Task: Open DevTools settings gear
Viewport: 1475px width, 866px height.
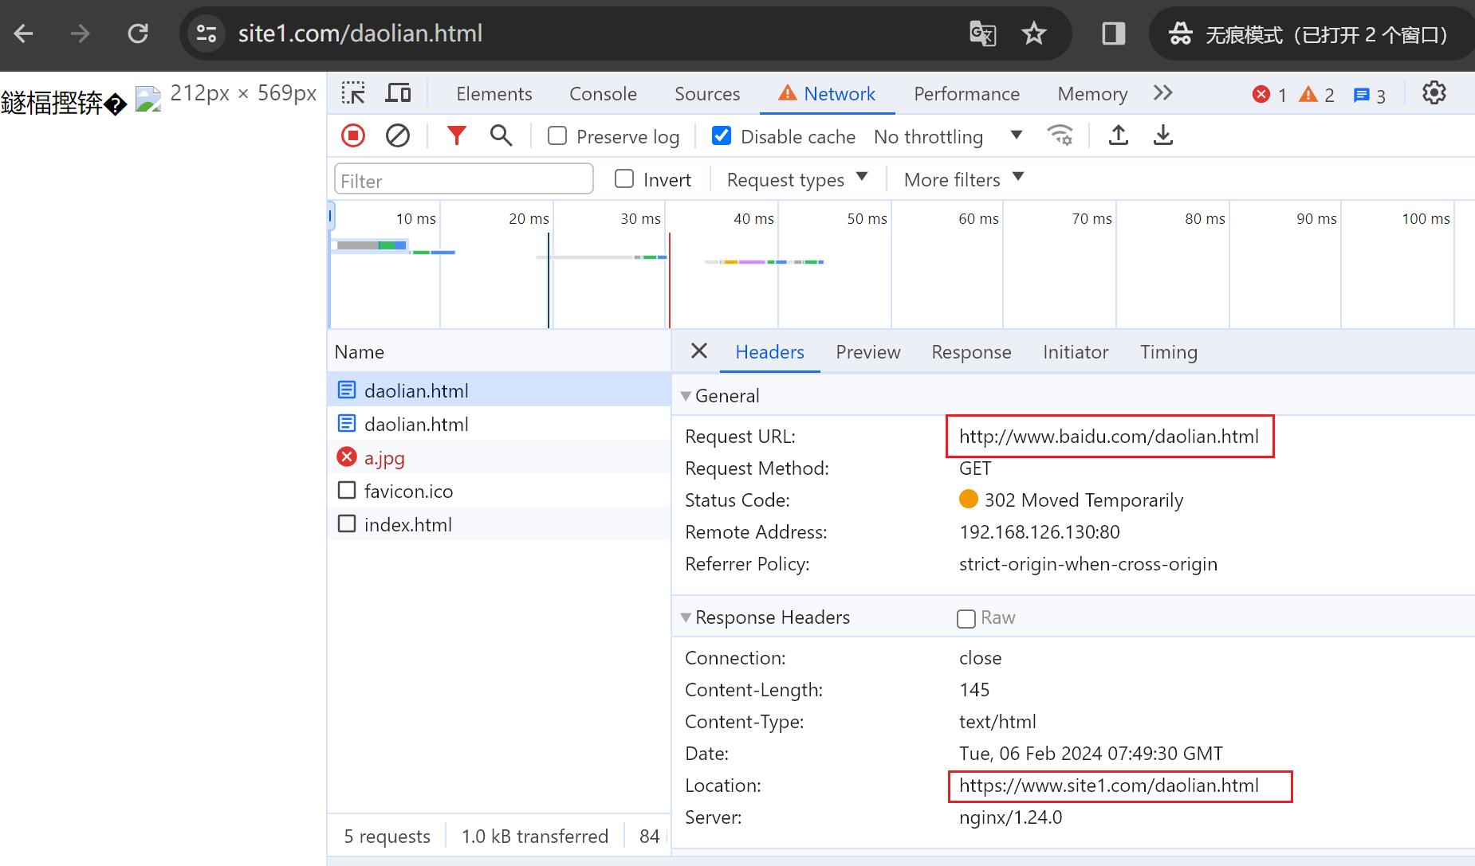Action: coord(1434,93)
